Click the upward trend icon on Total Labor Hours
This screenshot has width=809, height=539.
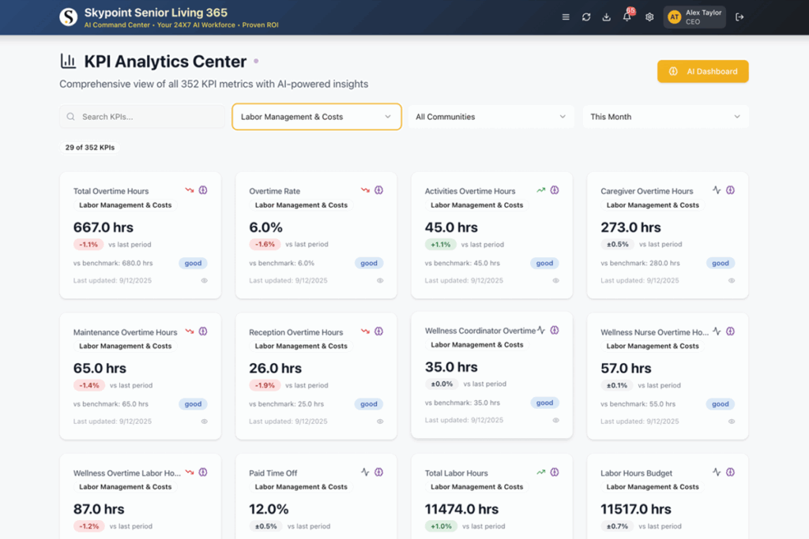540,472
